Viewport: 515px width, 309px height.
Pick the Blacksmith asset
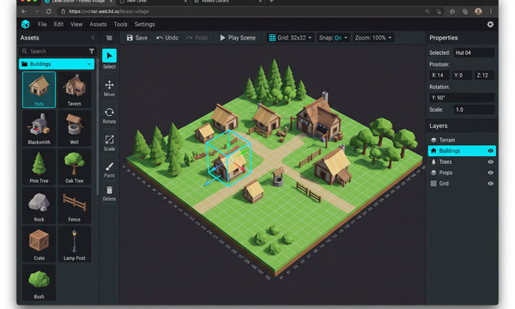click(x=39, y=128)
